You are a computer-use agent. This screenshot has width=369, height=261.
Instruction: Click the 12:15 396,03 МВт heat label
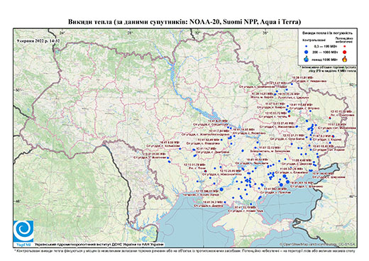[207, 191]
